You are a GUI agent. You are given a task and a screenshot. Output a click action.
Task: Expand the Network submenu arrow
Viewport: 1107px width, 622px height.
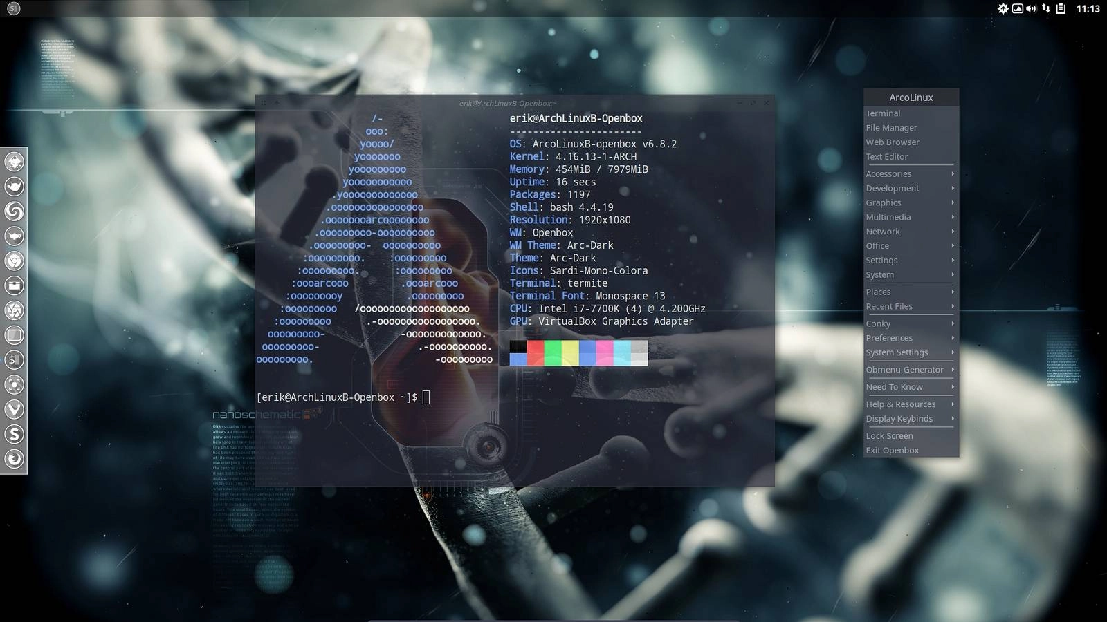click(953, 232)
